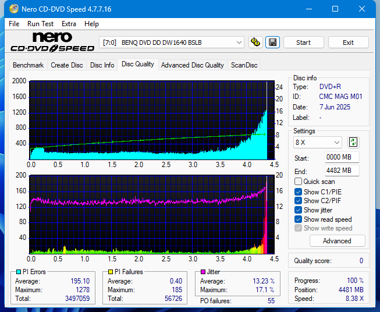Screen dimensions: 380x312
Task: Click the green refresh speed icon
Action: (353, 142)
